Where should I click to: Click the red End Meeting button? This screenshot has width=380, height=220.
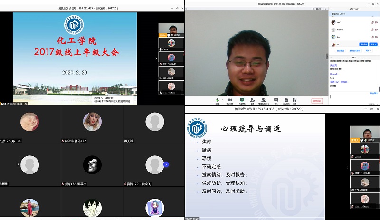[317, 101]
